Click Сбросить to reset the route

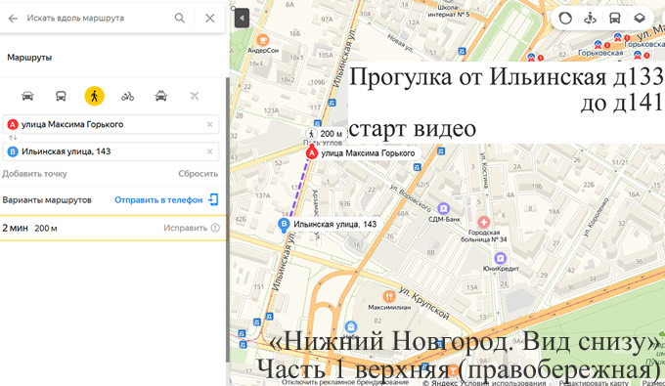pyautogui.click(x=199, y=174)
